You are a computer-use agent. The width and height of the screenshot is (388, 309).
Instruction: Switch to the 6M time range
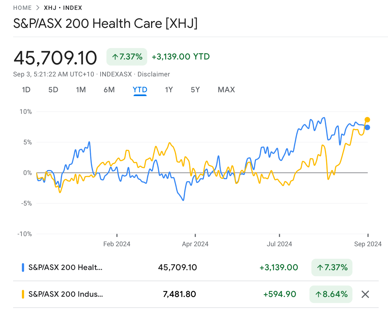point(109,90)
